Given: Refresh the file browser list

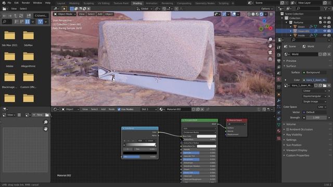Looking at the screenshot, I should 21,16.
